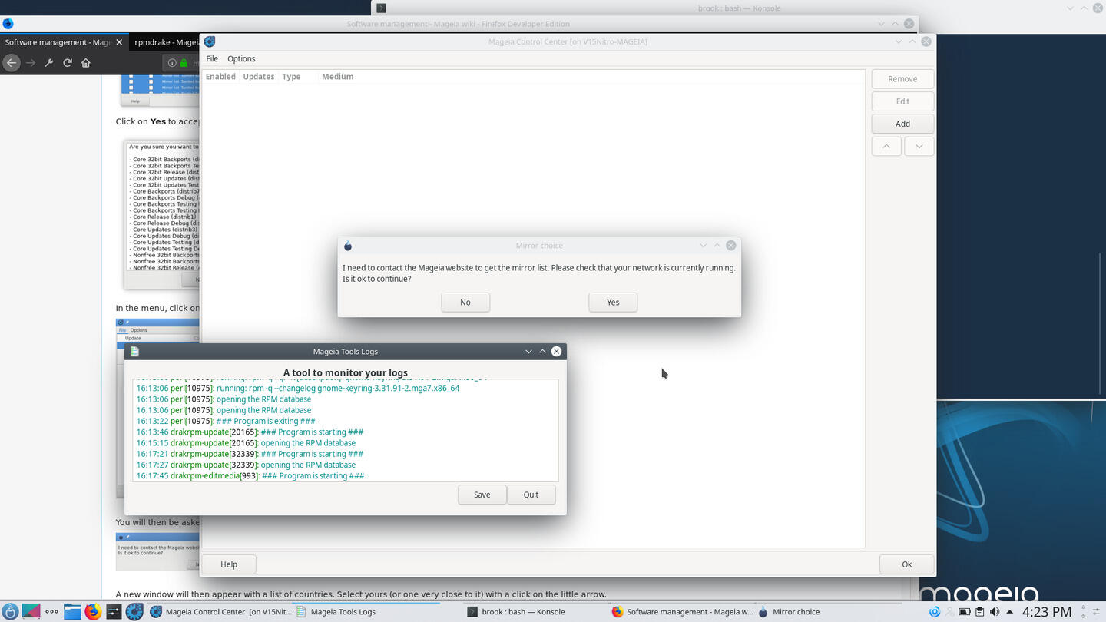The width and height of the screenshot is (1106, 622).
Task: Launch Firefox from the taskbar
Action: click(93, 612)
